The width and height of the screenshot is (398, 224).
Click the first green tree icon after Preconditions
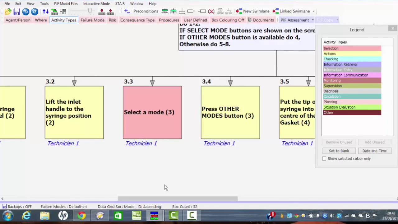coord(165,12)
